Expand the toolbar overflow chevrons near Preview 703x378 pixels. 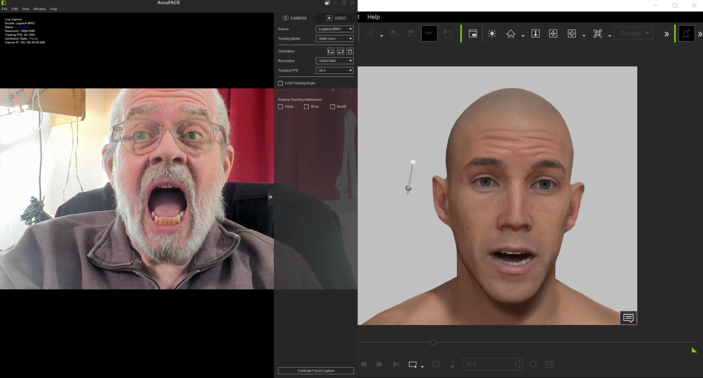pyautogui.click(x=666, y=34)
